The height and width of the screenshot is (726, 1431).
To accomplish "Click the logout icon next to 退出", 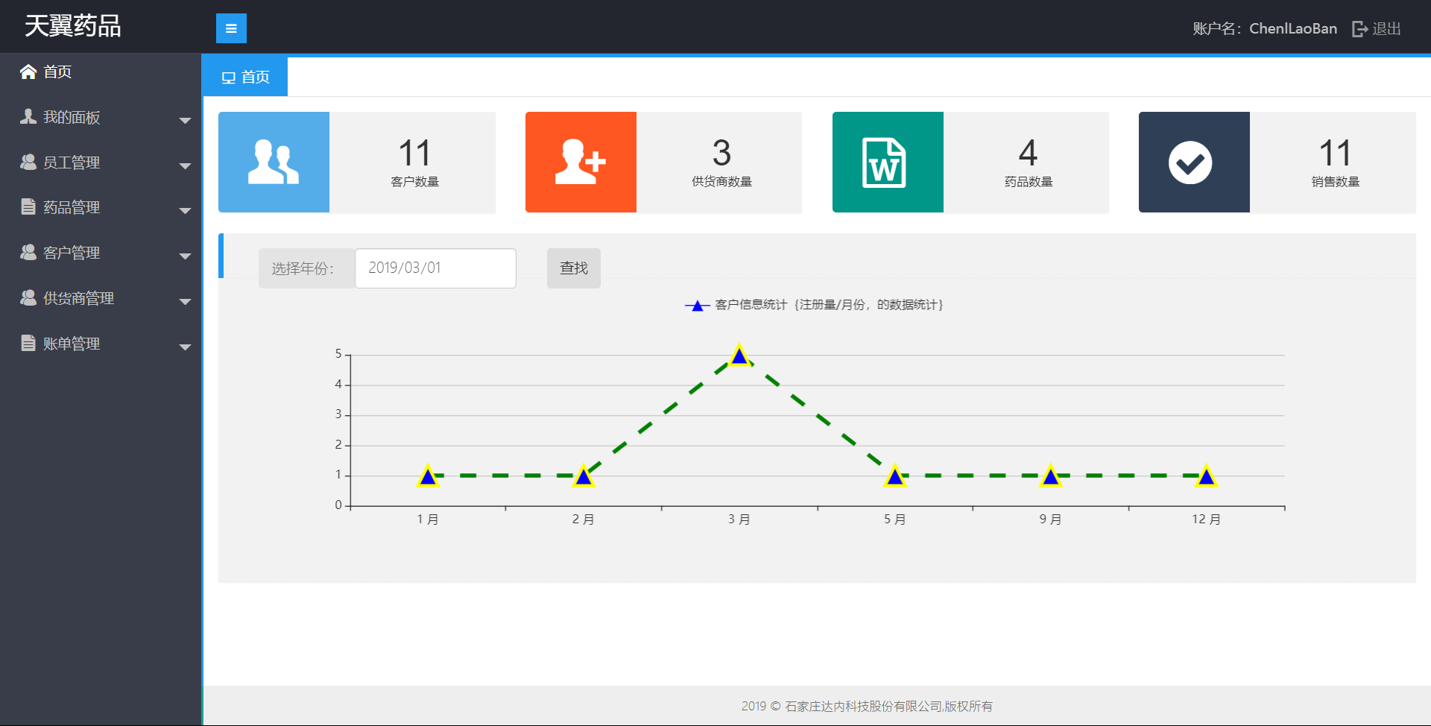I will [x=1359, y=29].
